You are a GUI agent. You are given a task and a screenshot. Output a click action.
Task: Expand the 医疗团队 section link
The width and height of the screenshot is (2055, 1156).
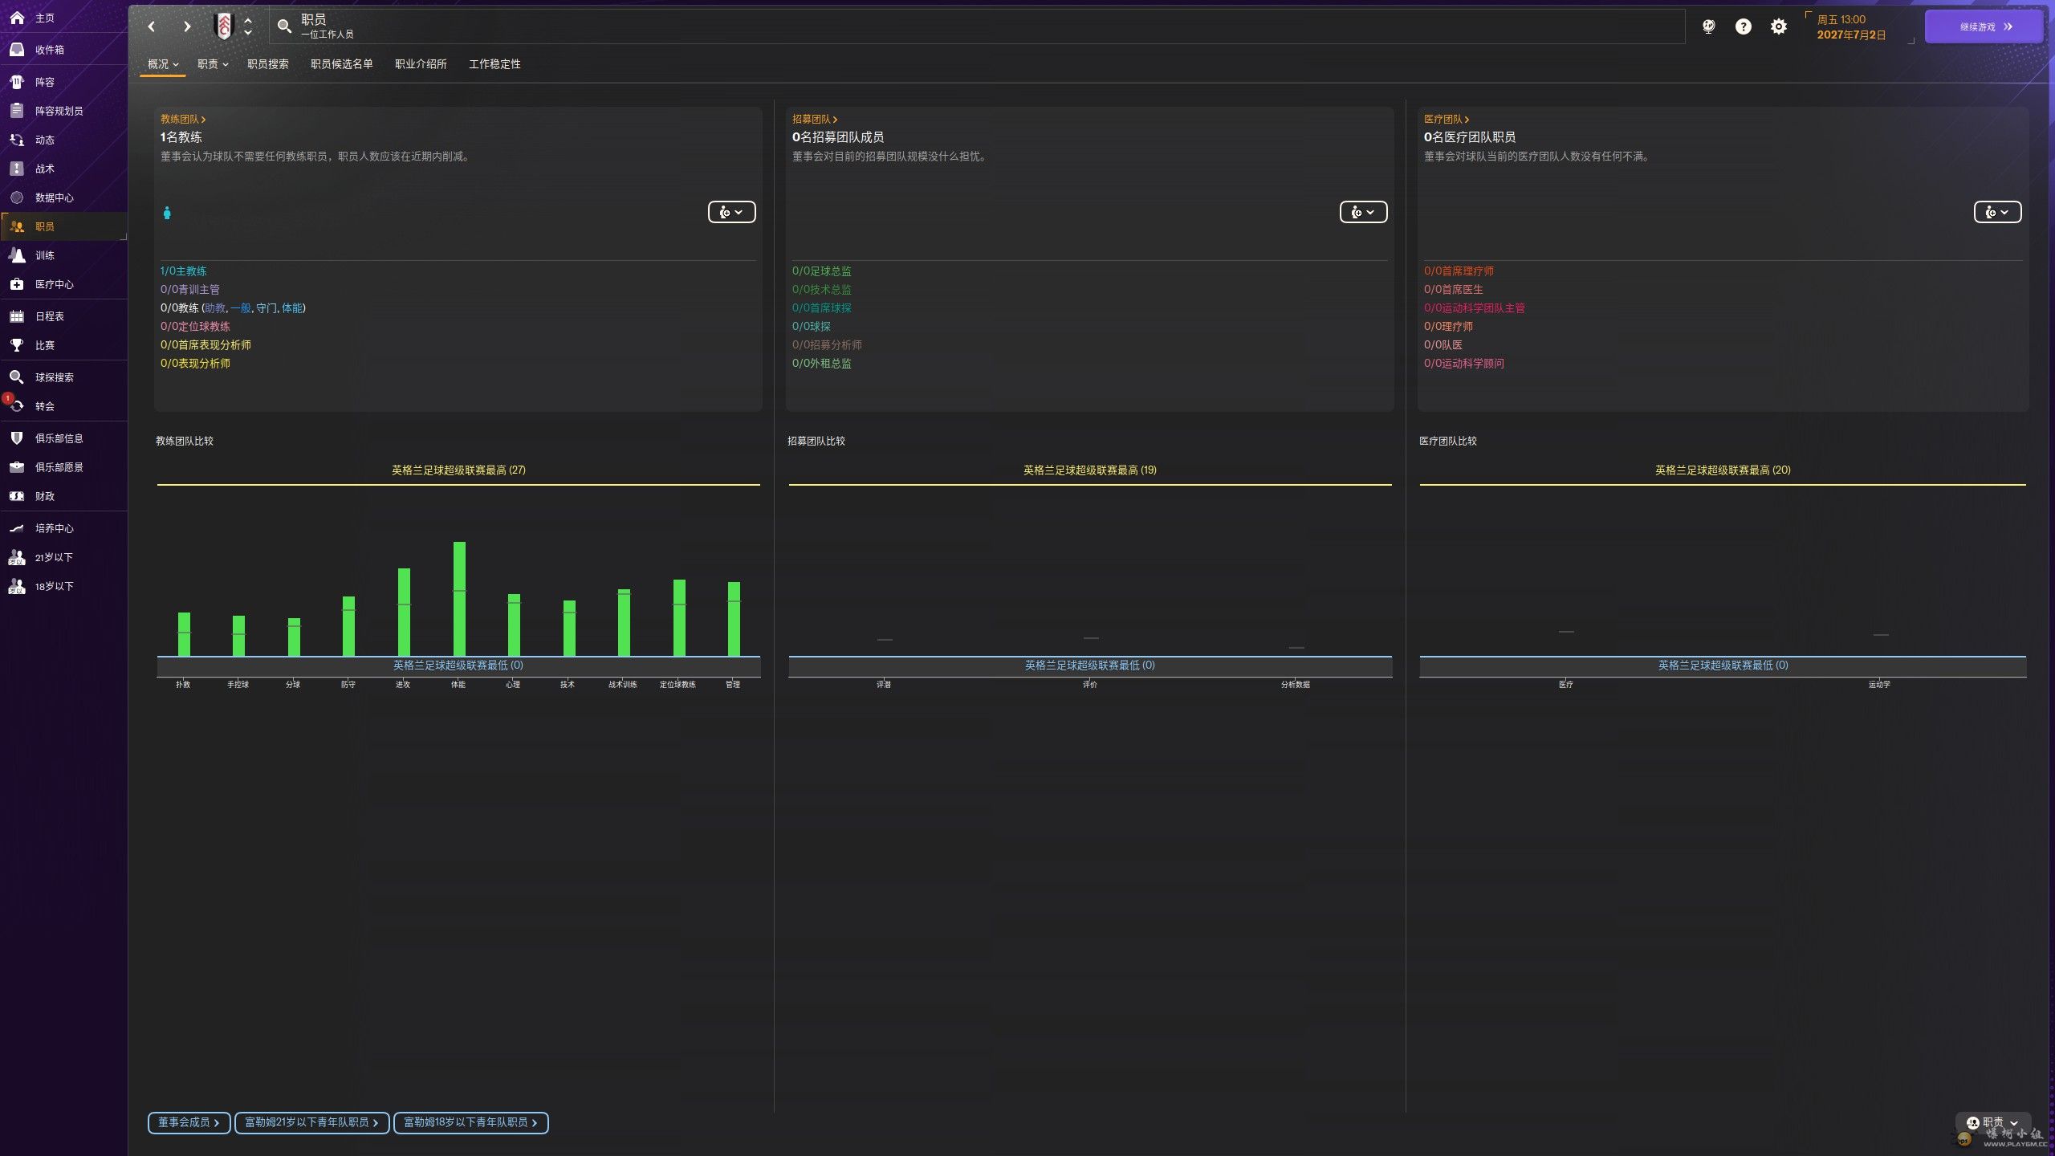coord(1447,119)
